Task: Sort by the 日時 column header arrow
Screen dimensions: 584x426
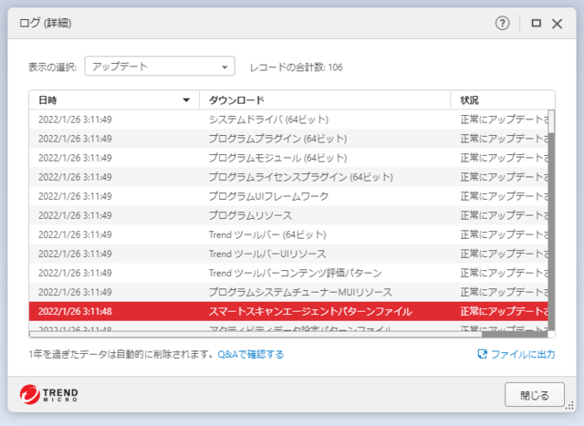Action: click(x=186, y=99)
